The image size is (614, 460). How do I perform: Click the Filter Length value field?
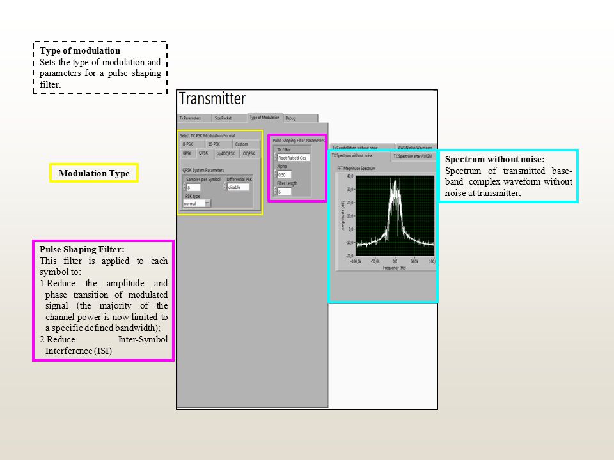284,192
